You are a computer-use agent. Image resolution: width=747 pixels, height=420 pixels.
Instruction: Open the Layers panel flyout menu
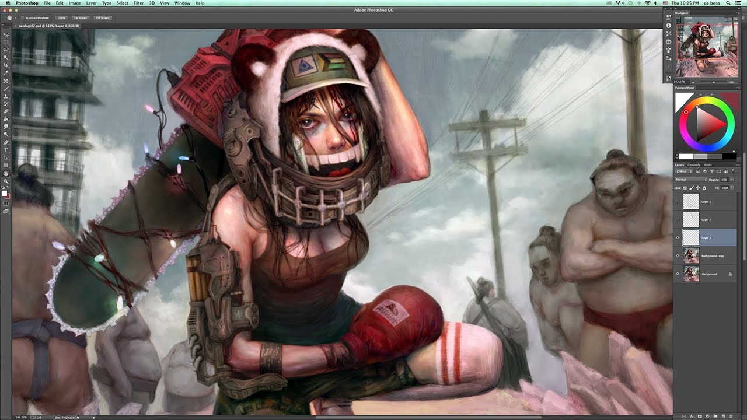tap(738, 165)
